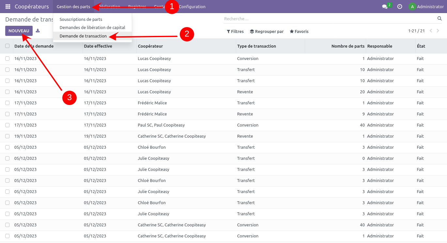Screen dimensions: 447x243
Task: Sort by Coopérateur column header
Action: pos(186,46)
